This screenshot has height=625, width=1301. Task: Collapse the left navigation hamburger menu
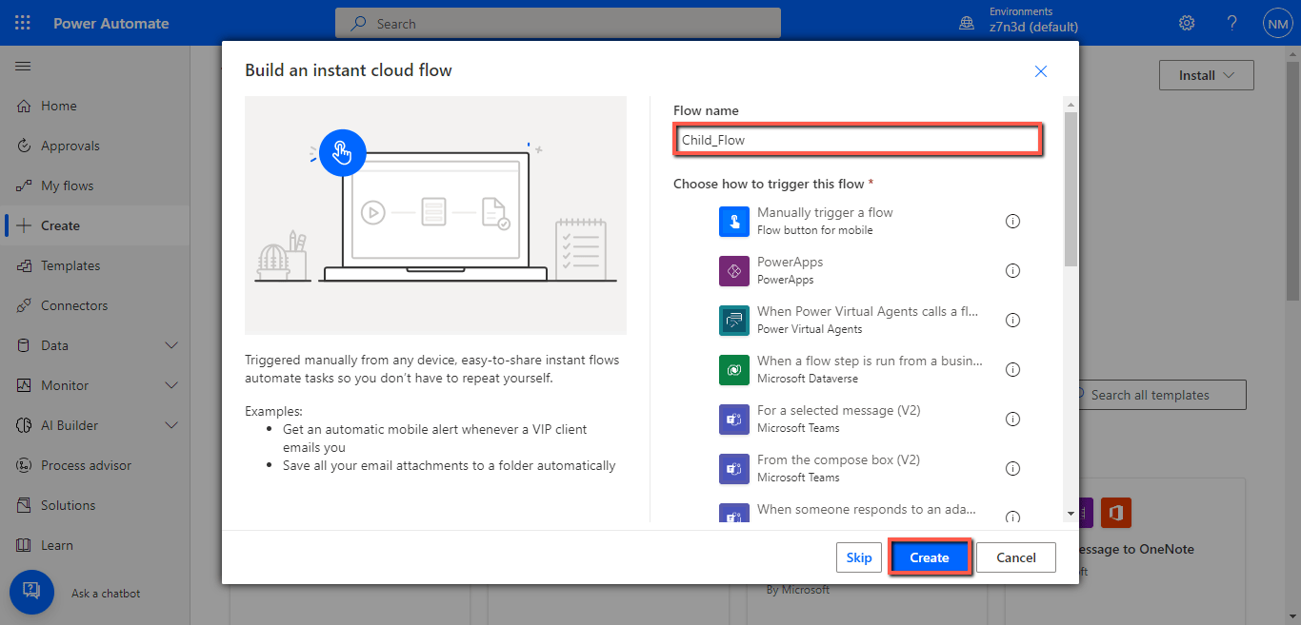pos(23,66)
